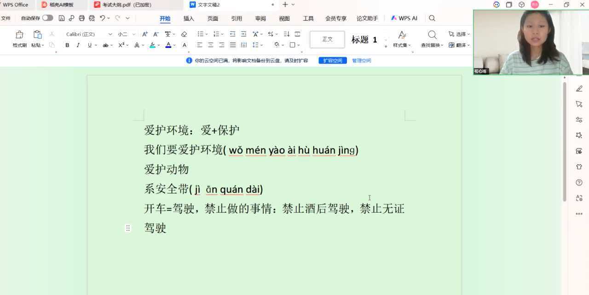
Task: Click the Character Border A icon
Action: (185, 45)
